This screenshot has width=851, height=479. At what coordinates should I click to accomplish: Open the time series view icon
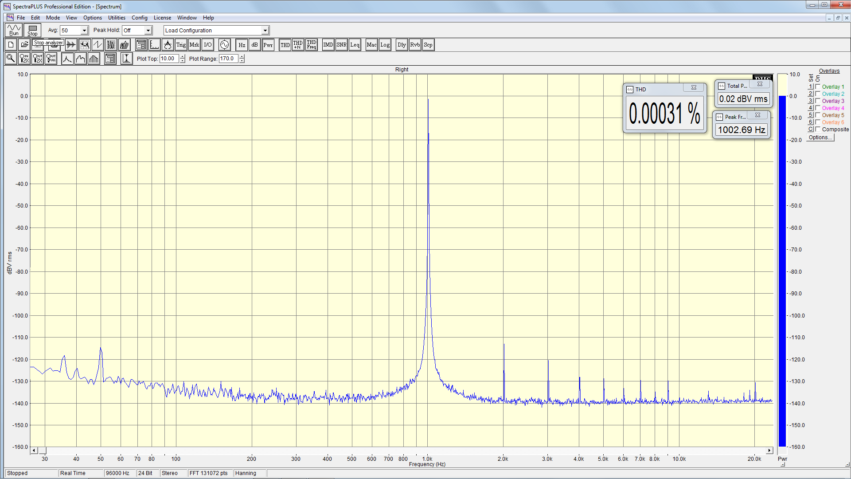(71, 45)
